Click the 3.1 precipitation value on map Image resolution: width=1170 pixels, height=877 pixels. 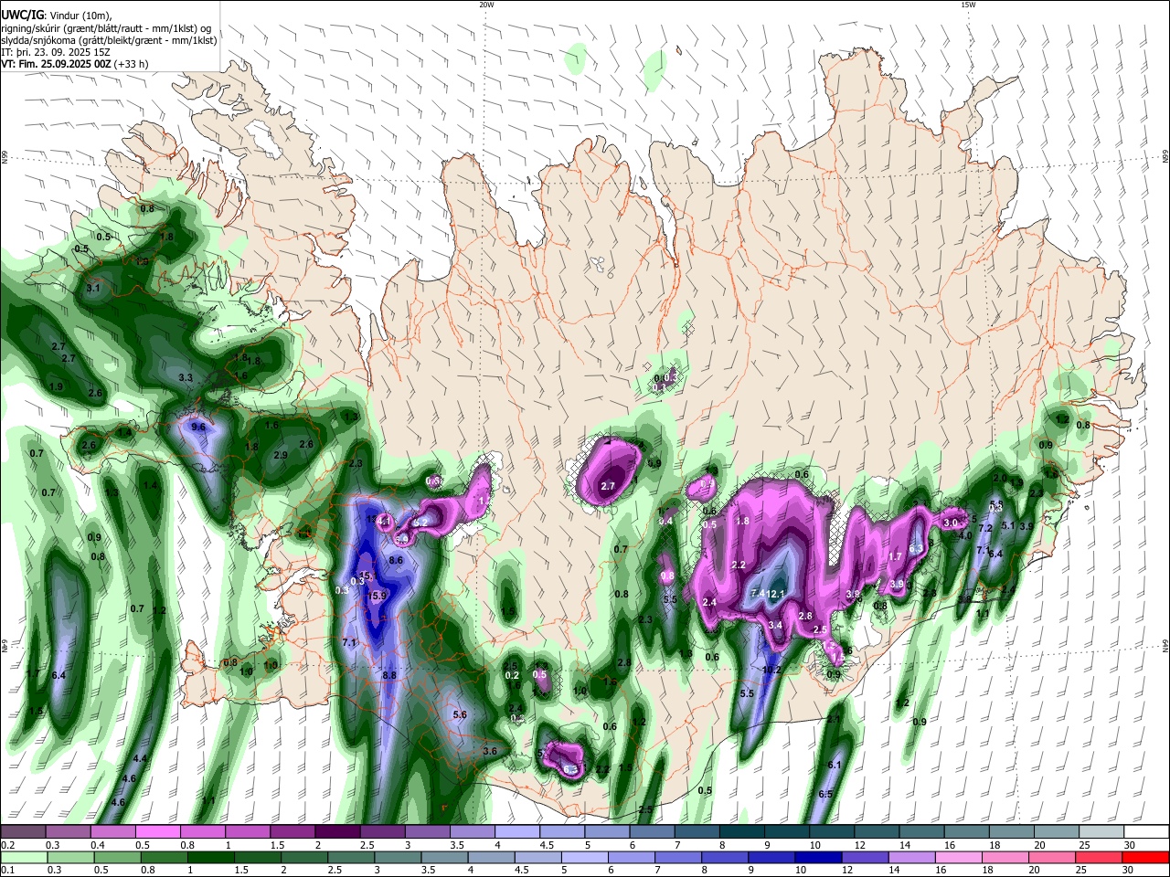click(93, 288)
